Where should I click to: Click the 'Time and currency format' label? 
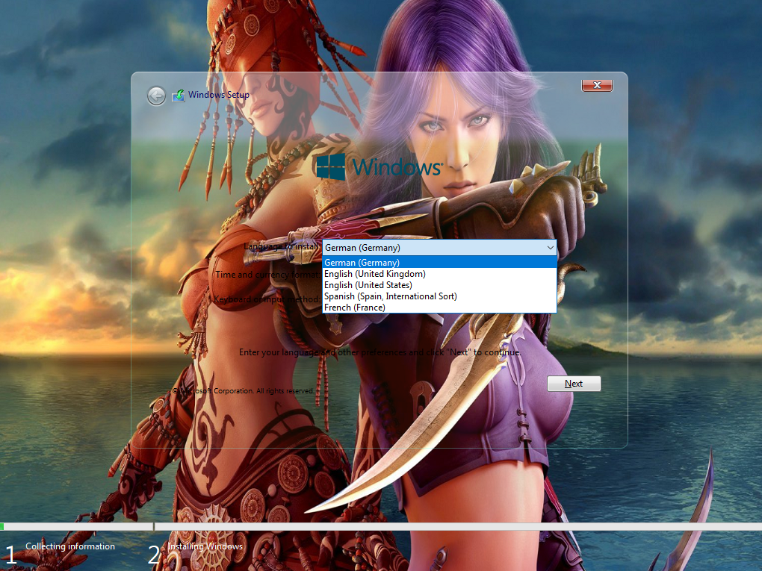click(267, 275)
